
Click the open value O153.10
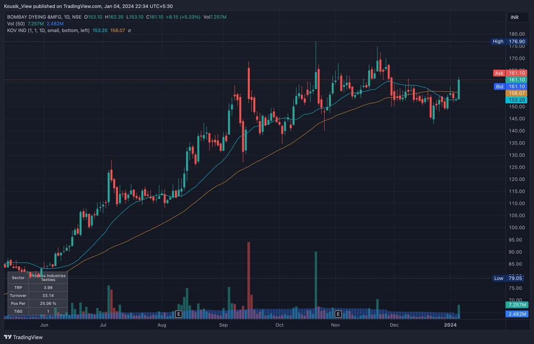click(x=93, y=17)
